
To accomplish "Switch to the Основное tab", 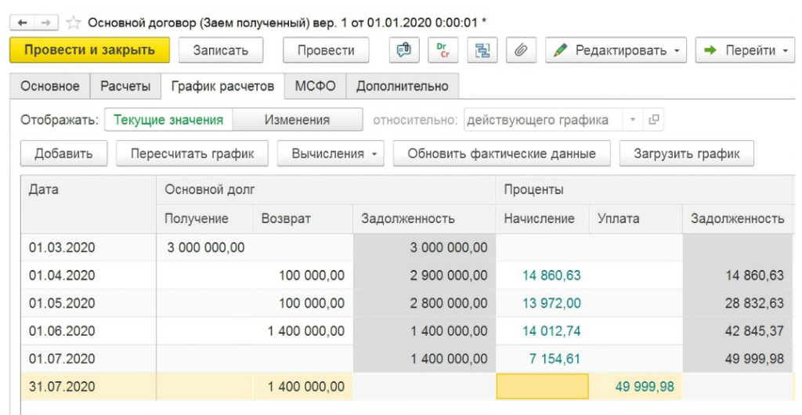I will [x=50, y=86].
